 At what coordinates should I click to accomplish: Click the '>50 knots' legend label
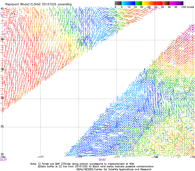(187, 7)
